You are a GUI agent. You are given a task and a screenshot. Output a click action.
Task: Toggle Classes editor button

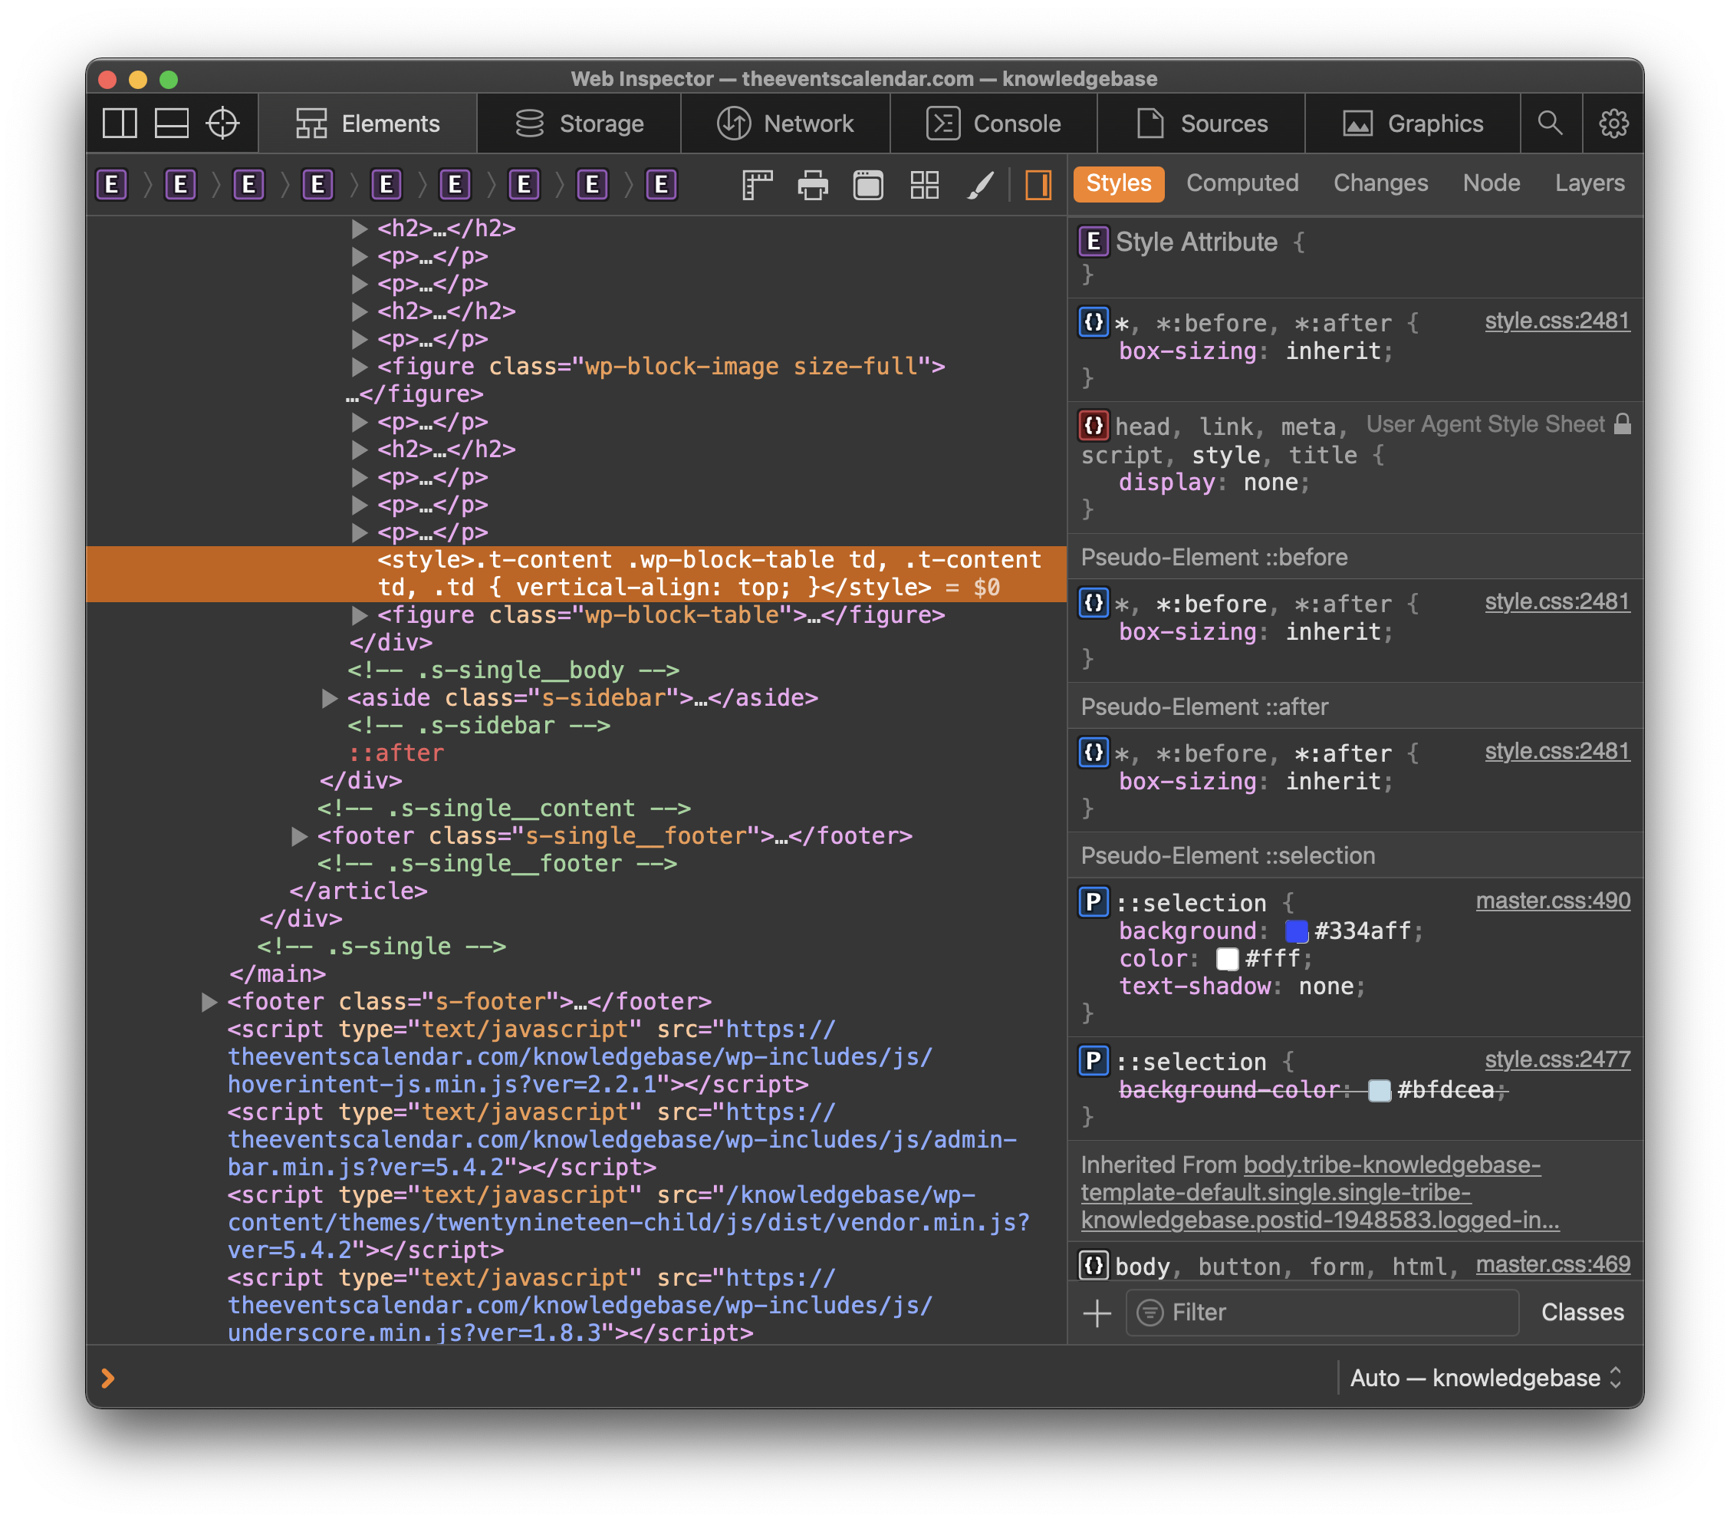click(x=1582, y=1312)
